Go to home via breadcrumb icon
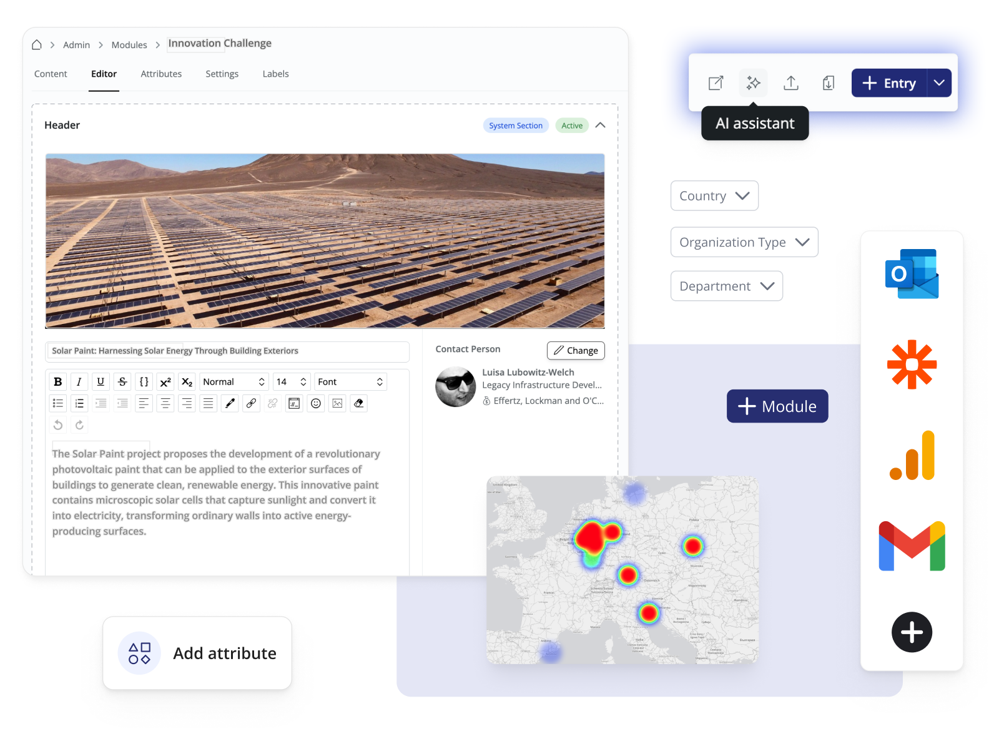The width and height of the screenshot is (999, 749). coord(37,45)
